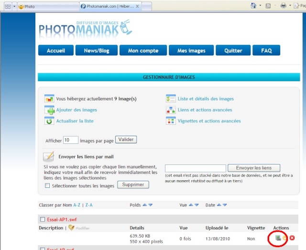The image size is (306, 250).
Task: Select the Photomaniak.com browser tab
Action: tap(110, 6)
